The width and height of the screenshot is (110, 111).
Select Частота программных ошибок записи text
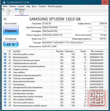30,106
